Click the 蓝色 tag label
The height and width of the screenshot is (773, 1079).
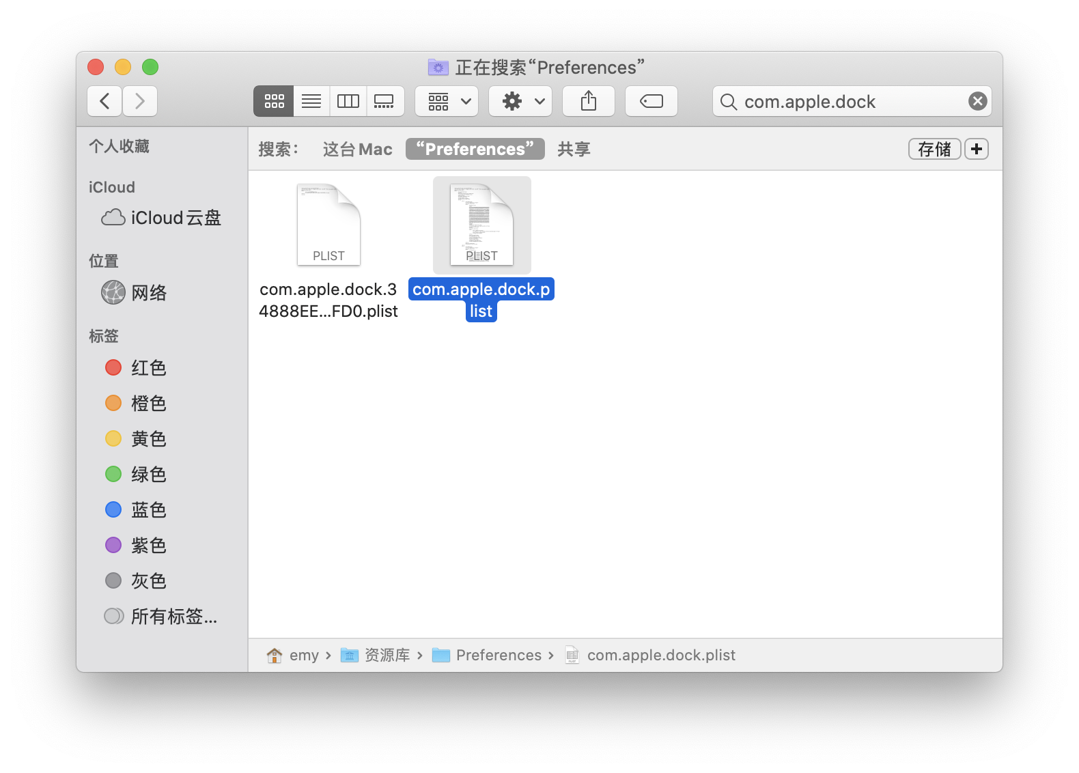point(149,510)
